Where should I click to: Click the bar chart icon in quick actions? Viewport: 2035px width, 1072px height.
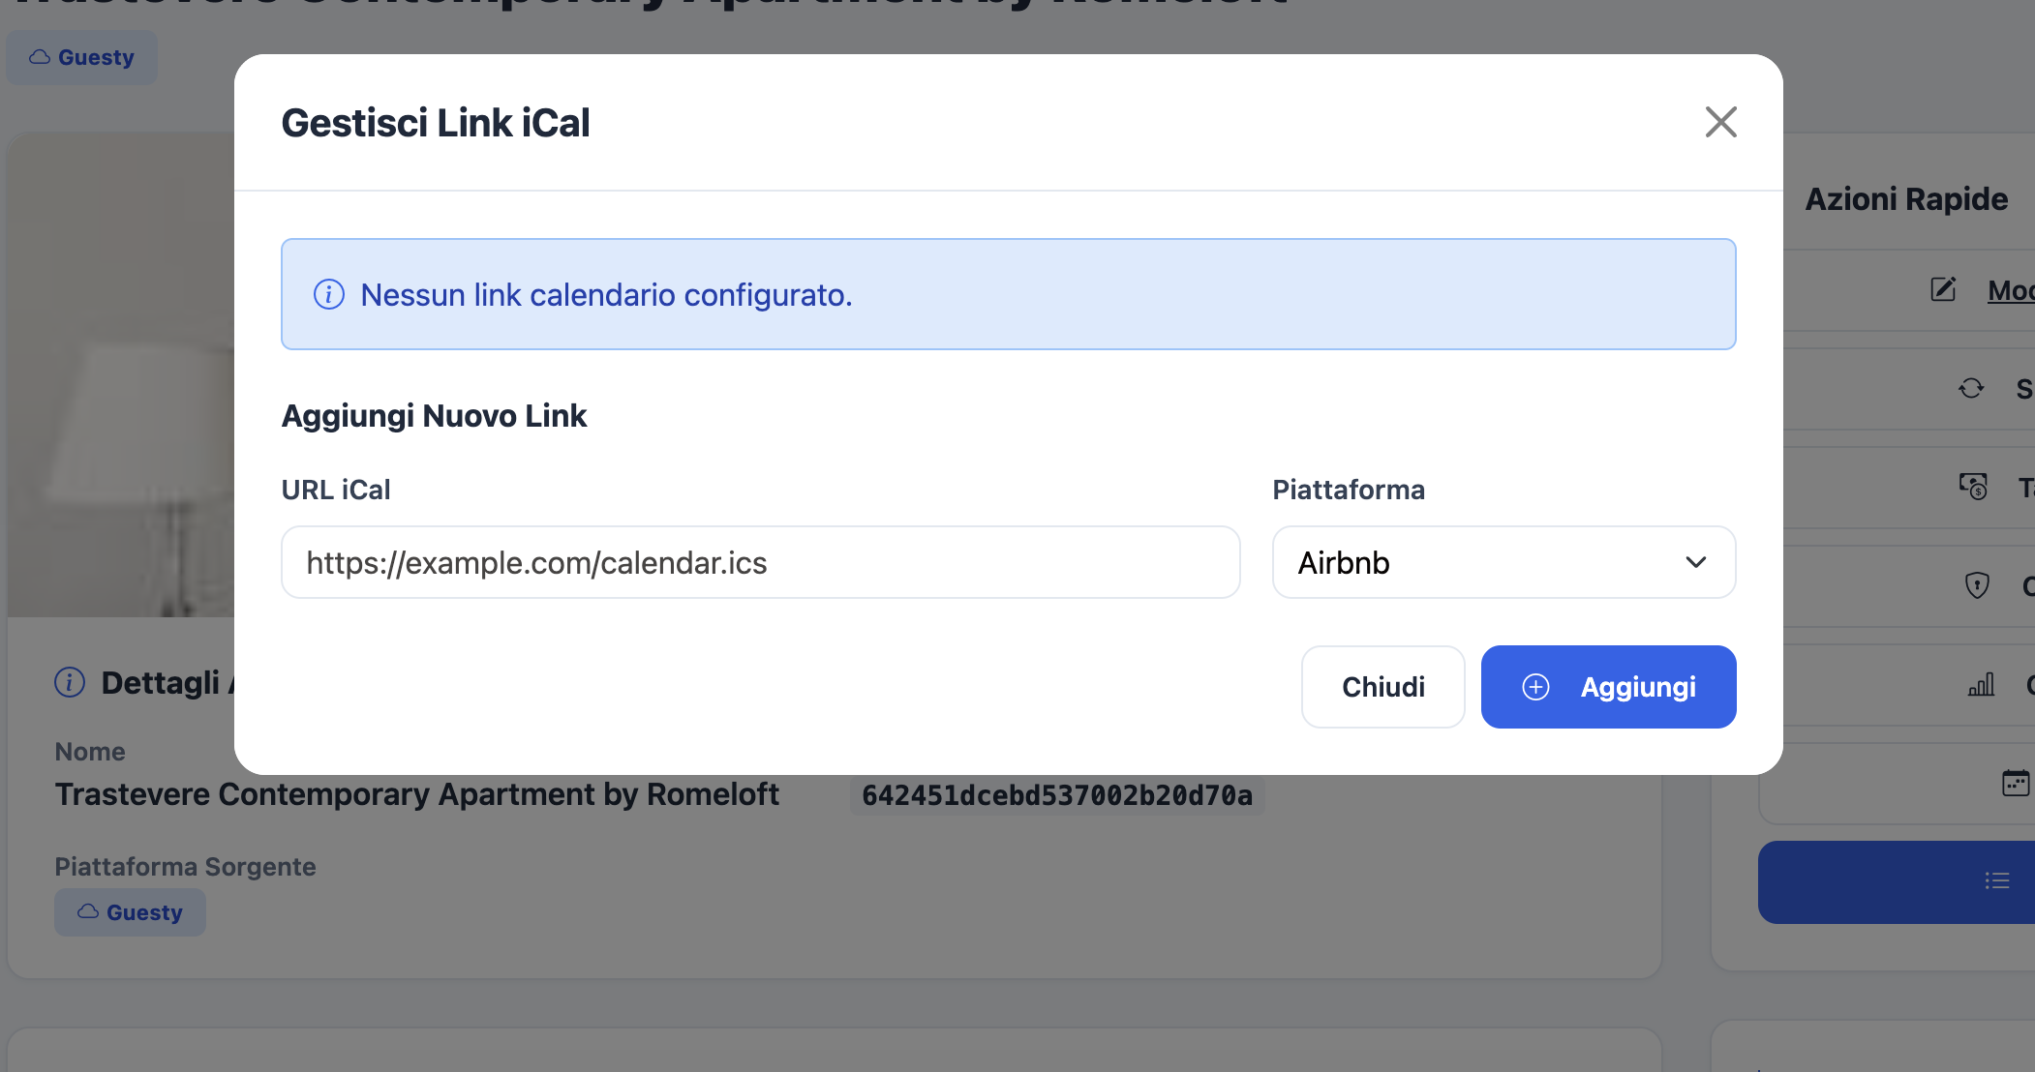(x=1981, y=685)
